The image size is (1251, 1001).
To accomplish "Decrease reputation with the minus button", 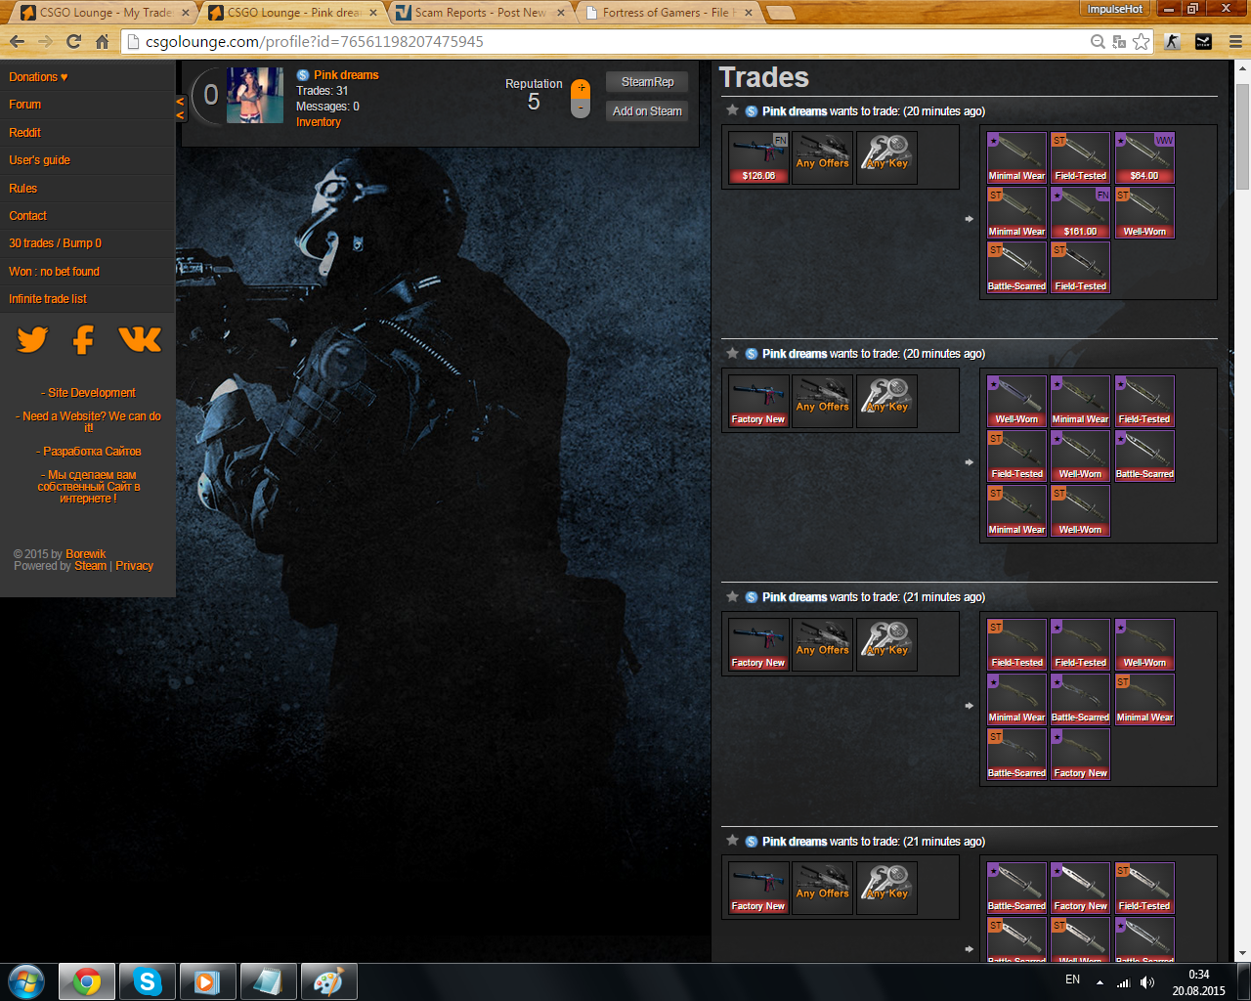I will [x=581, y=109].
